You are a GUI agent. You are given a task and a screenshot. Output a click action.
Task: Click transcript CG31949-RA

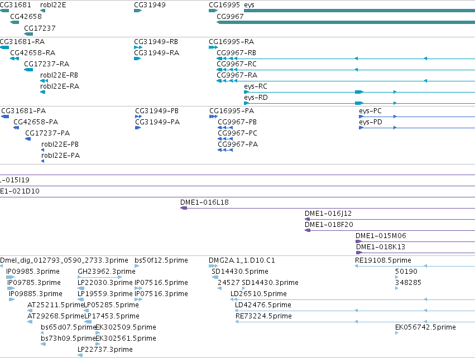157,52
